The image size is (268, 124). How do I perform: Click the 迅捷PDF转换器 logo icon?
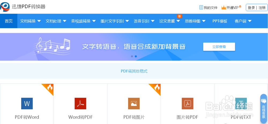pos(5,7)
